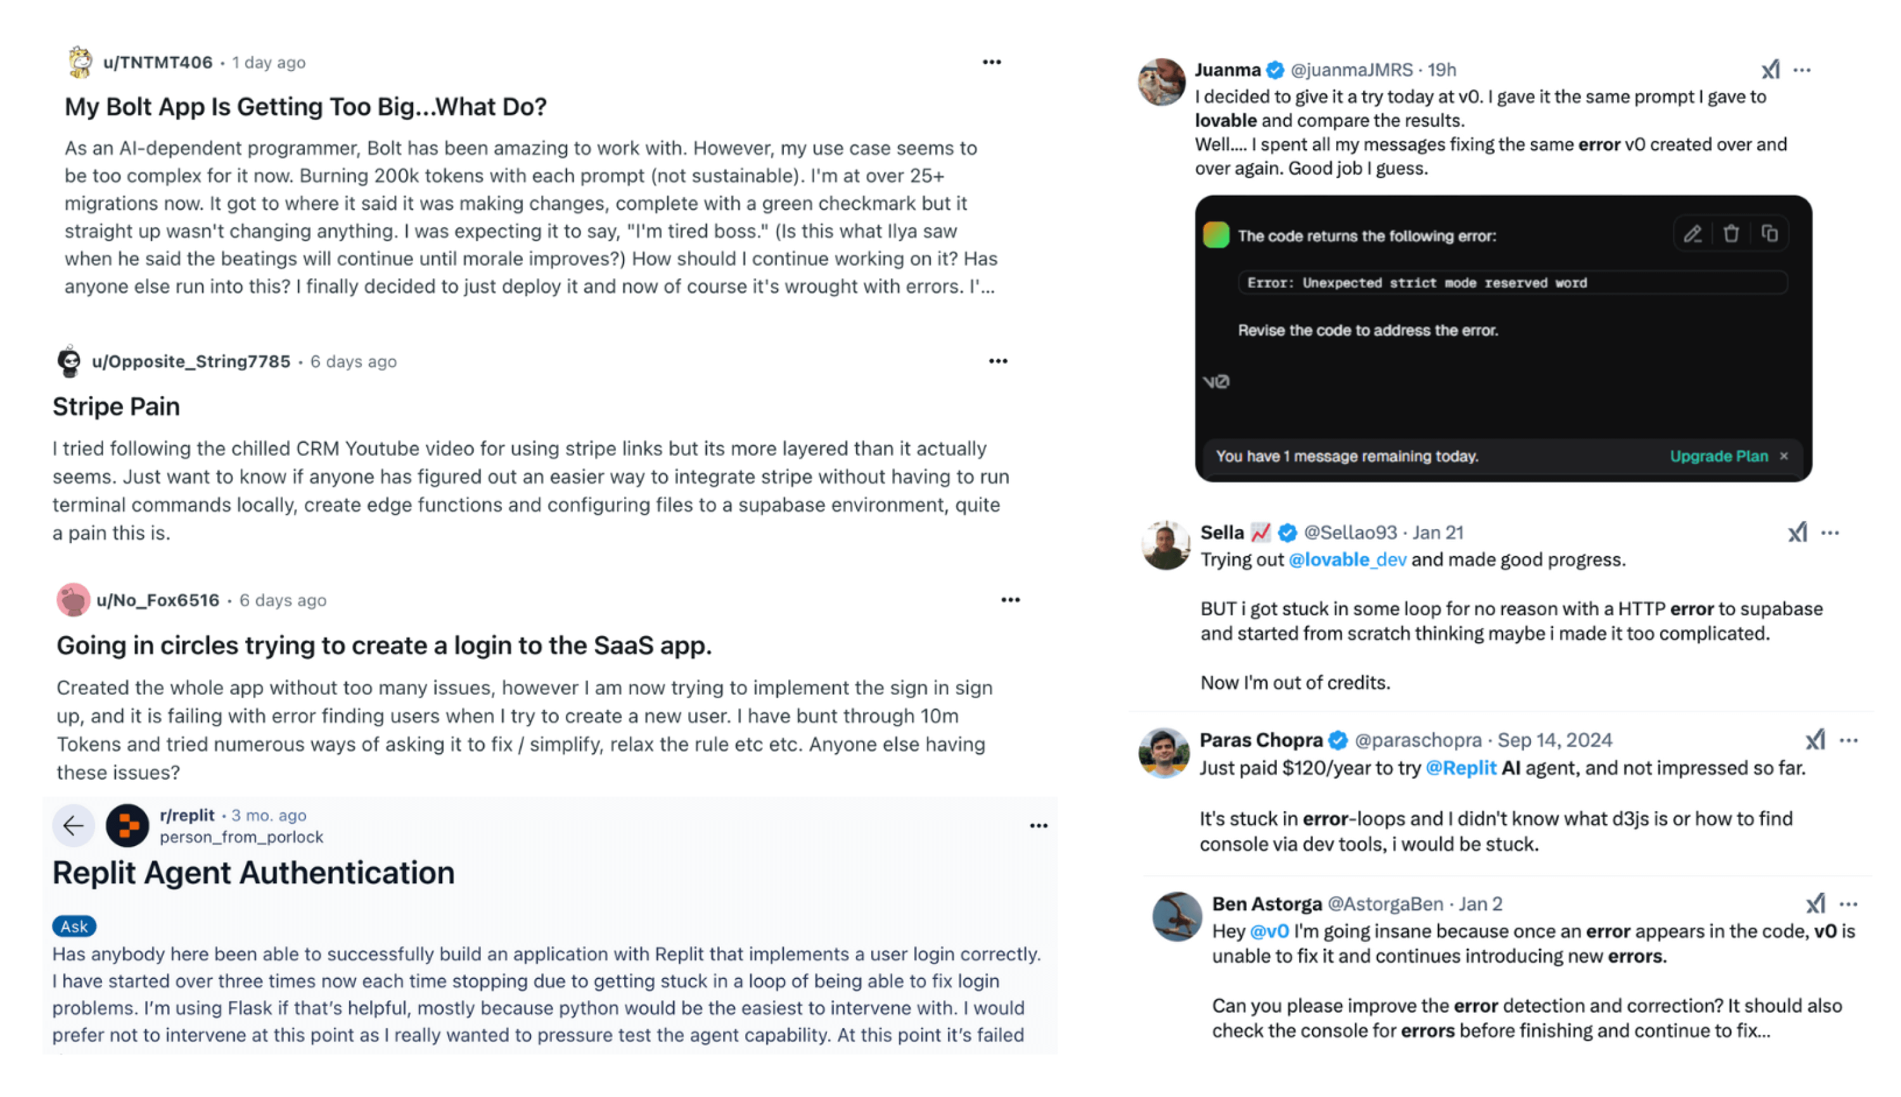1901x1097 pixels.
Task: Open the @lovable_dev mention link
Action: (1347, 560)
